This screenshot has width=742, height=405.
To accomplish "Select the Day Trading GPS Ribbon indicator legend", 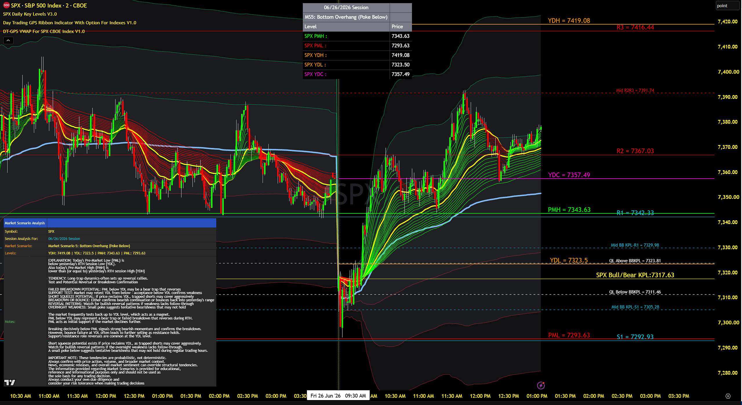I will coord(70,23).
